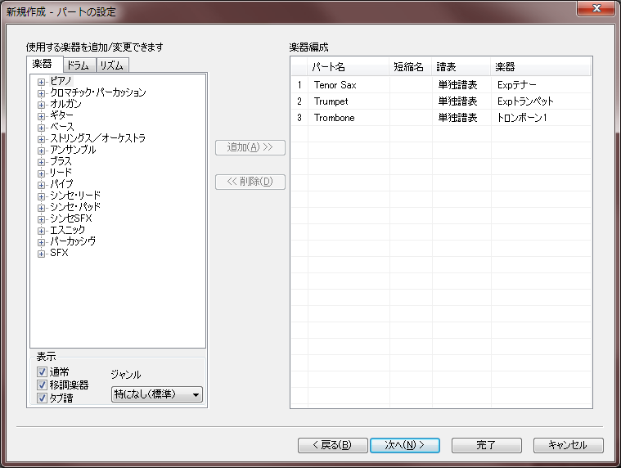Click 単独譜表 in Trumpet row
The height and width of the screenshot is (468, 621).
pos(457,101)
